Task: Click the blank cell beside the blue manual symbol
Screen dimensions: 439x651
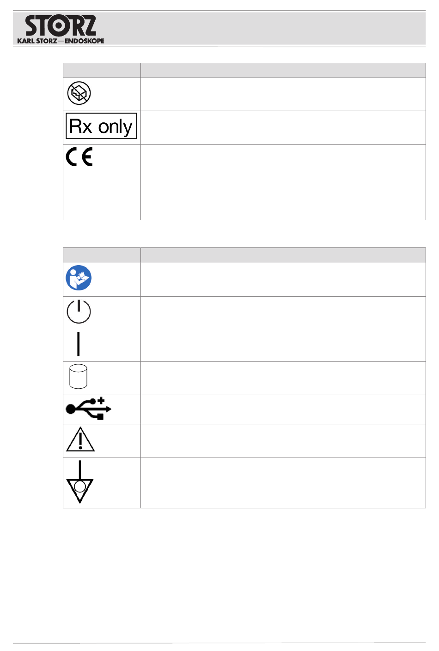Action: click(x=283, y=279)
